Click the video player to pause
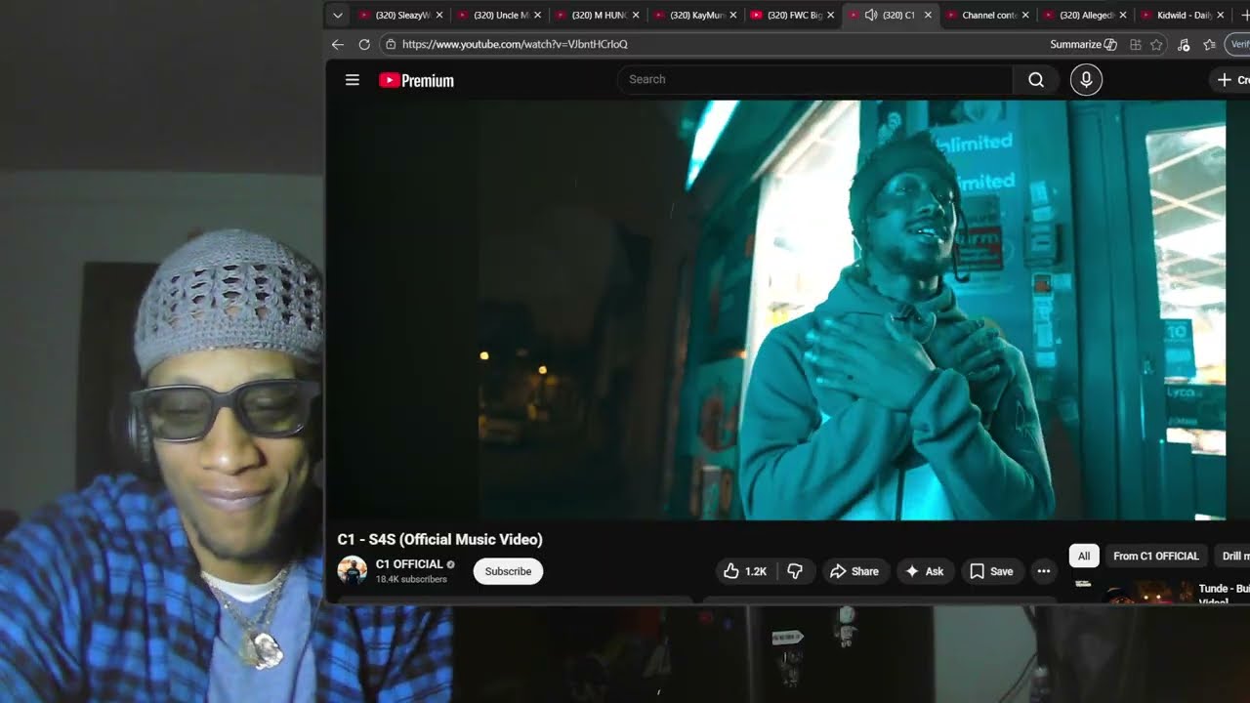The image size is (1250, 703). (x=775, y=310)
